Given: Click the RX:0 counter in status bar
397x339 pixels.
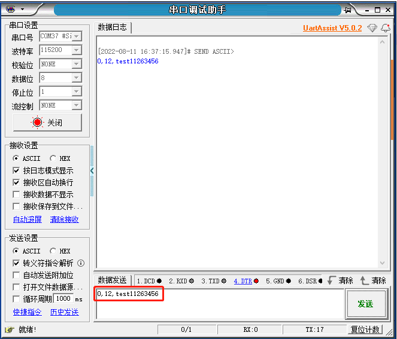Looking at the screenshot, I should coord(251,329).
